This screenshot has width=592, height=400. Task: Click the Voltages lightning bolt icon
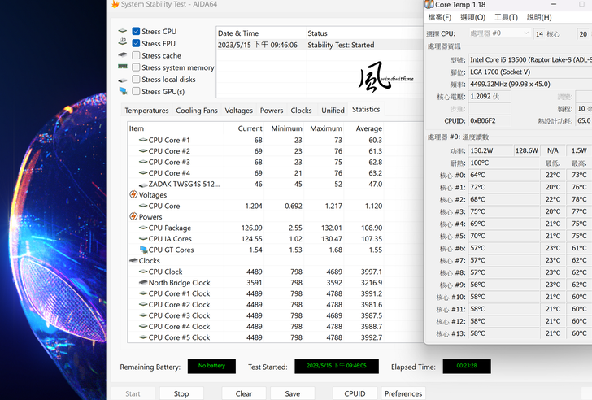click(x=133, y=195)
